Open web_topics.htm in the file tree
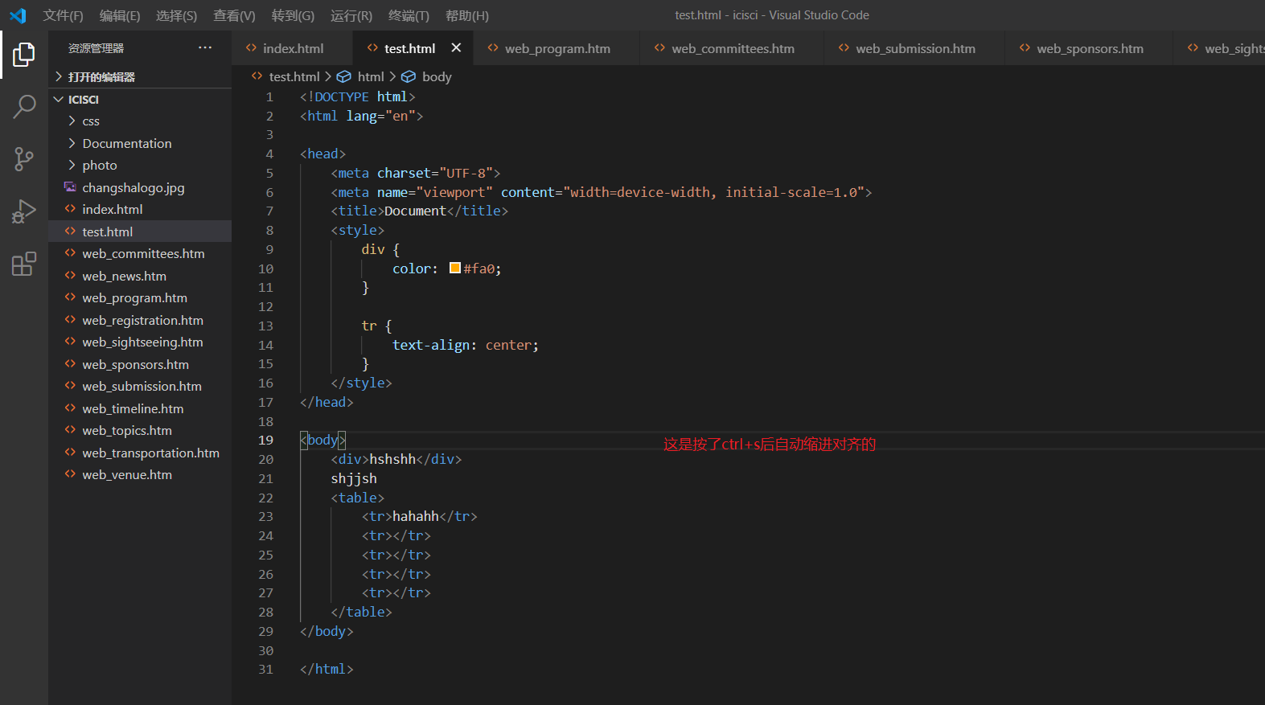 click(x=140, y=430)
